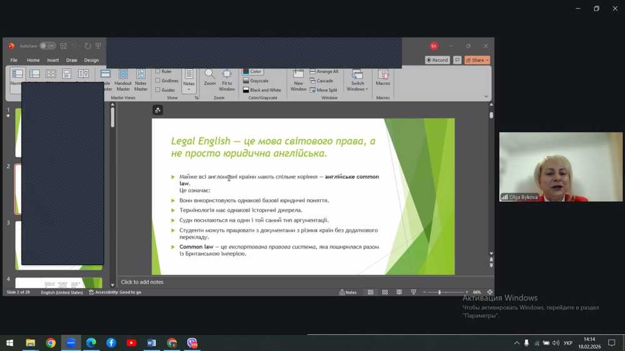
Task: Open the Share dropdown button
Action: click(478, 60)
